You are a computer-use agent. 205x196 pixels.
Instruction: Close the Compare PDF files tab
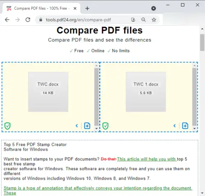(x=75, y=9)
